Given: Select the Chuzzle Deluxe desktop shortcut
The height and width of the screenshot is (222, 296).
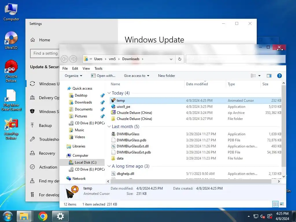Looking at the screenshot, I should click(11, 71).
